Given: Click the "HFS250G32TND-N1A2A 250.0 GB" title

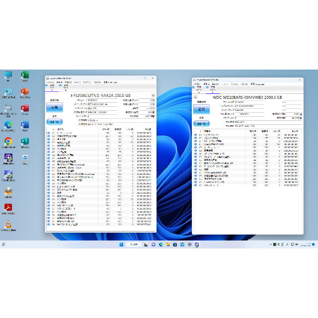Looking at the screenshot, I should coord(100,95).
